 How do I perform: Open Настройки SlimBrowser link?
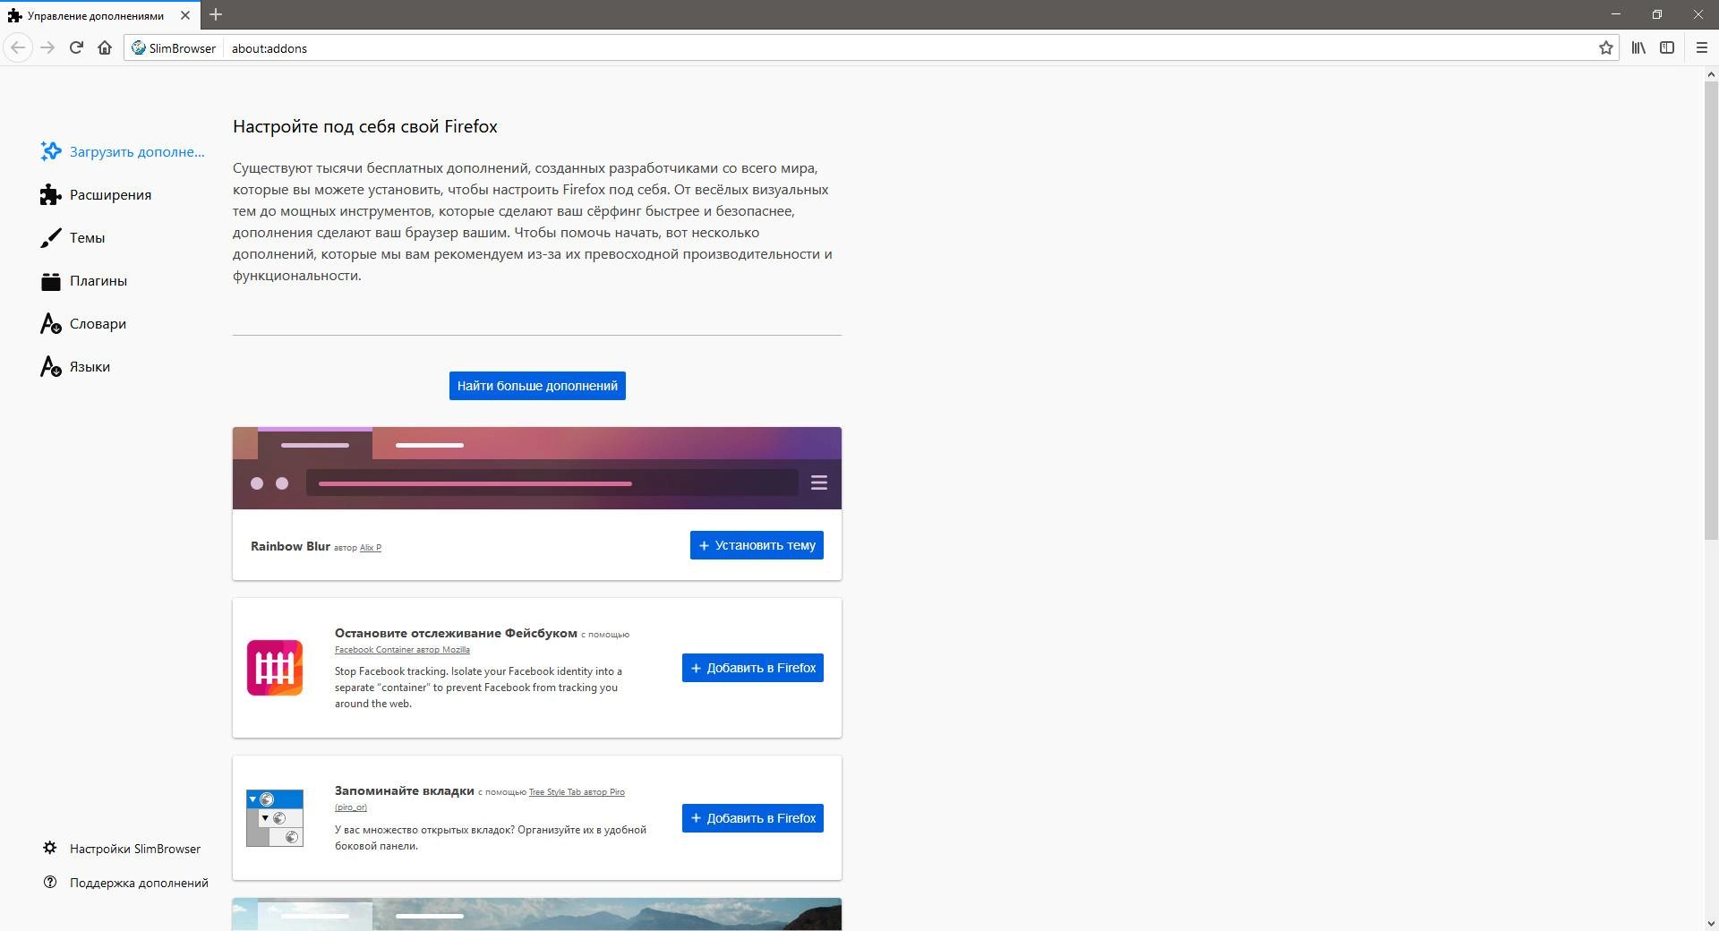122,848
